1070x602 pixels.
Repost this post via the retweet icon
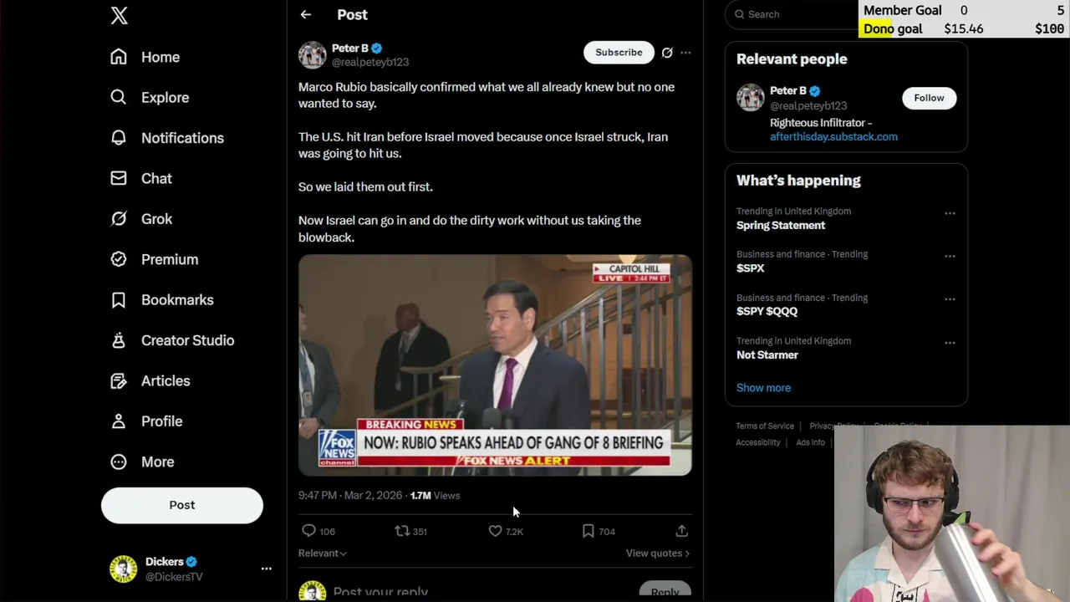[x=402, y=531]
